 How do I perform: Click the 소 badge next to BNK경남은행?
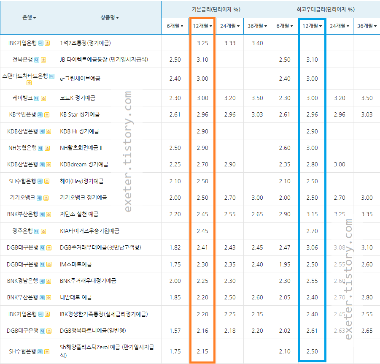pyautogui.click(x=49, y=281)
